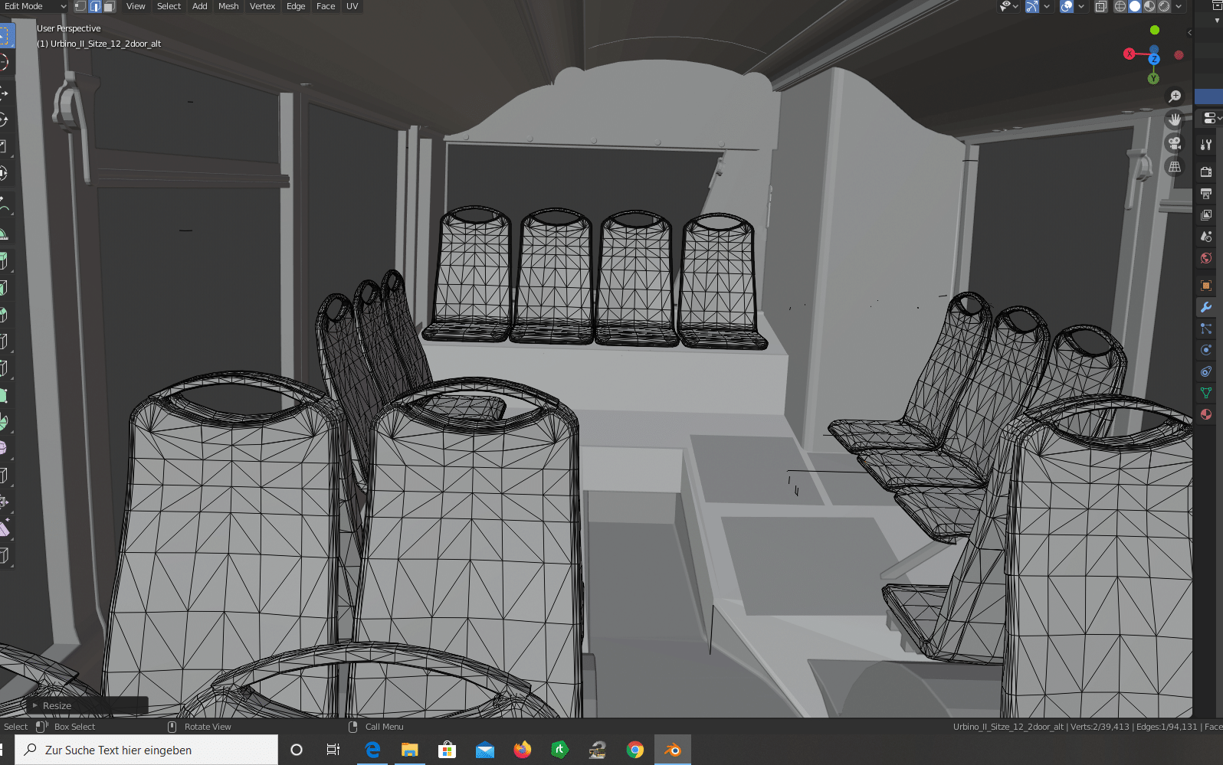Click the zoom magnifier gizmo
The height and width of the screenshot is (765, 1223).
[1174, 96]
